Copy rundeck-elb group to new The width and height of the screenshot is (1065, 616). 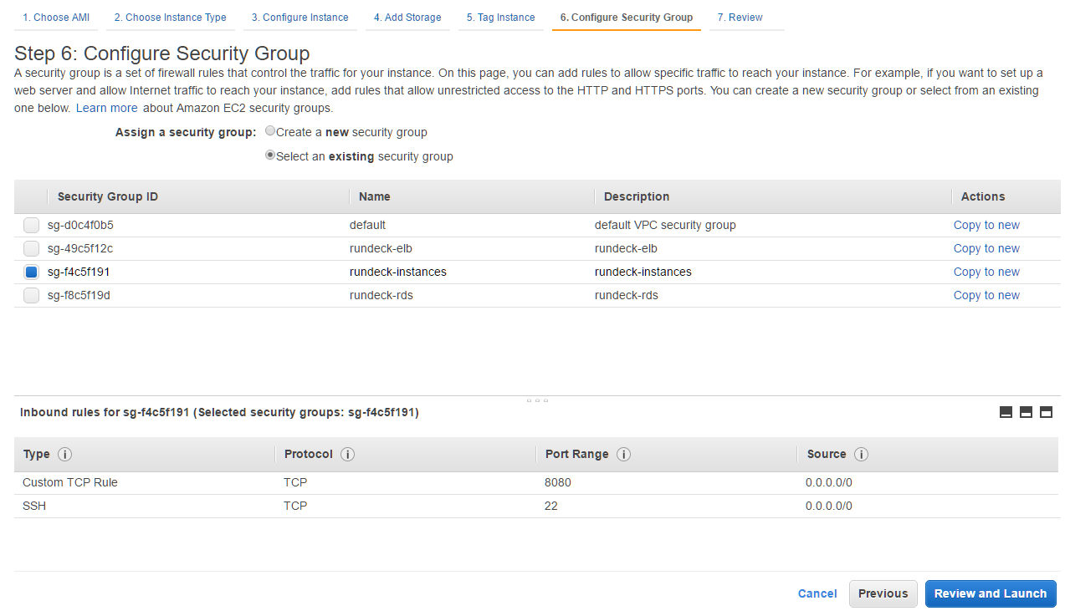(x=986, y=248)
